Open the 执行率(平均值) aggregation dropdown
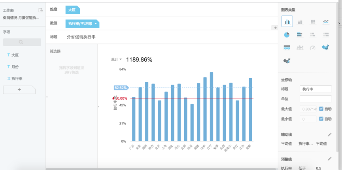 96,24
